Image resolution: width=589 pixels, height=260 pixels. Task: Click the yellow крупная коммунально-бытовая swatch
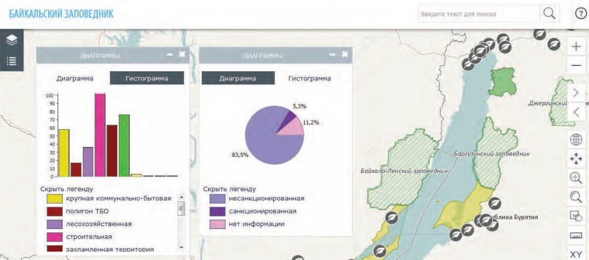55,199
